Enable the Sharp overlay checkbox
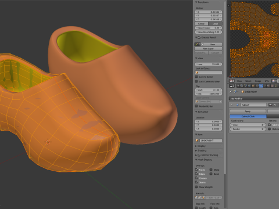 [x=211, y=170]
